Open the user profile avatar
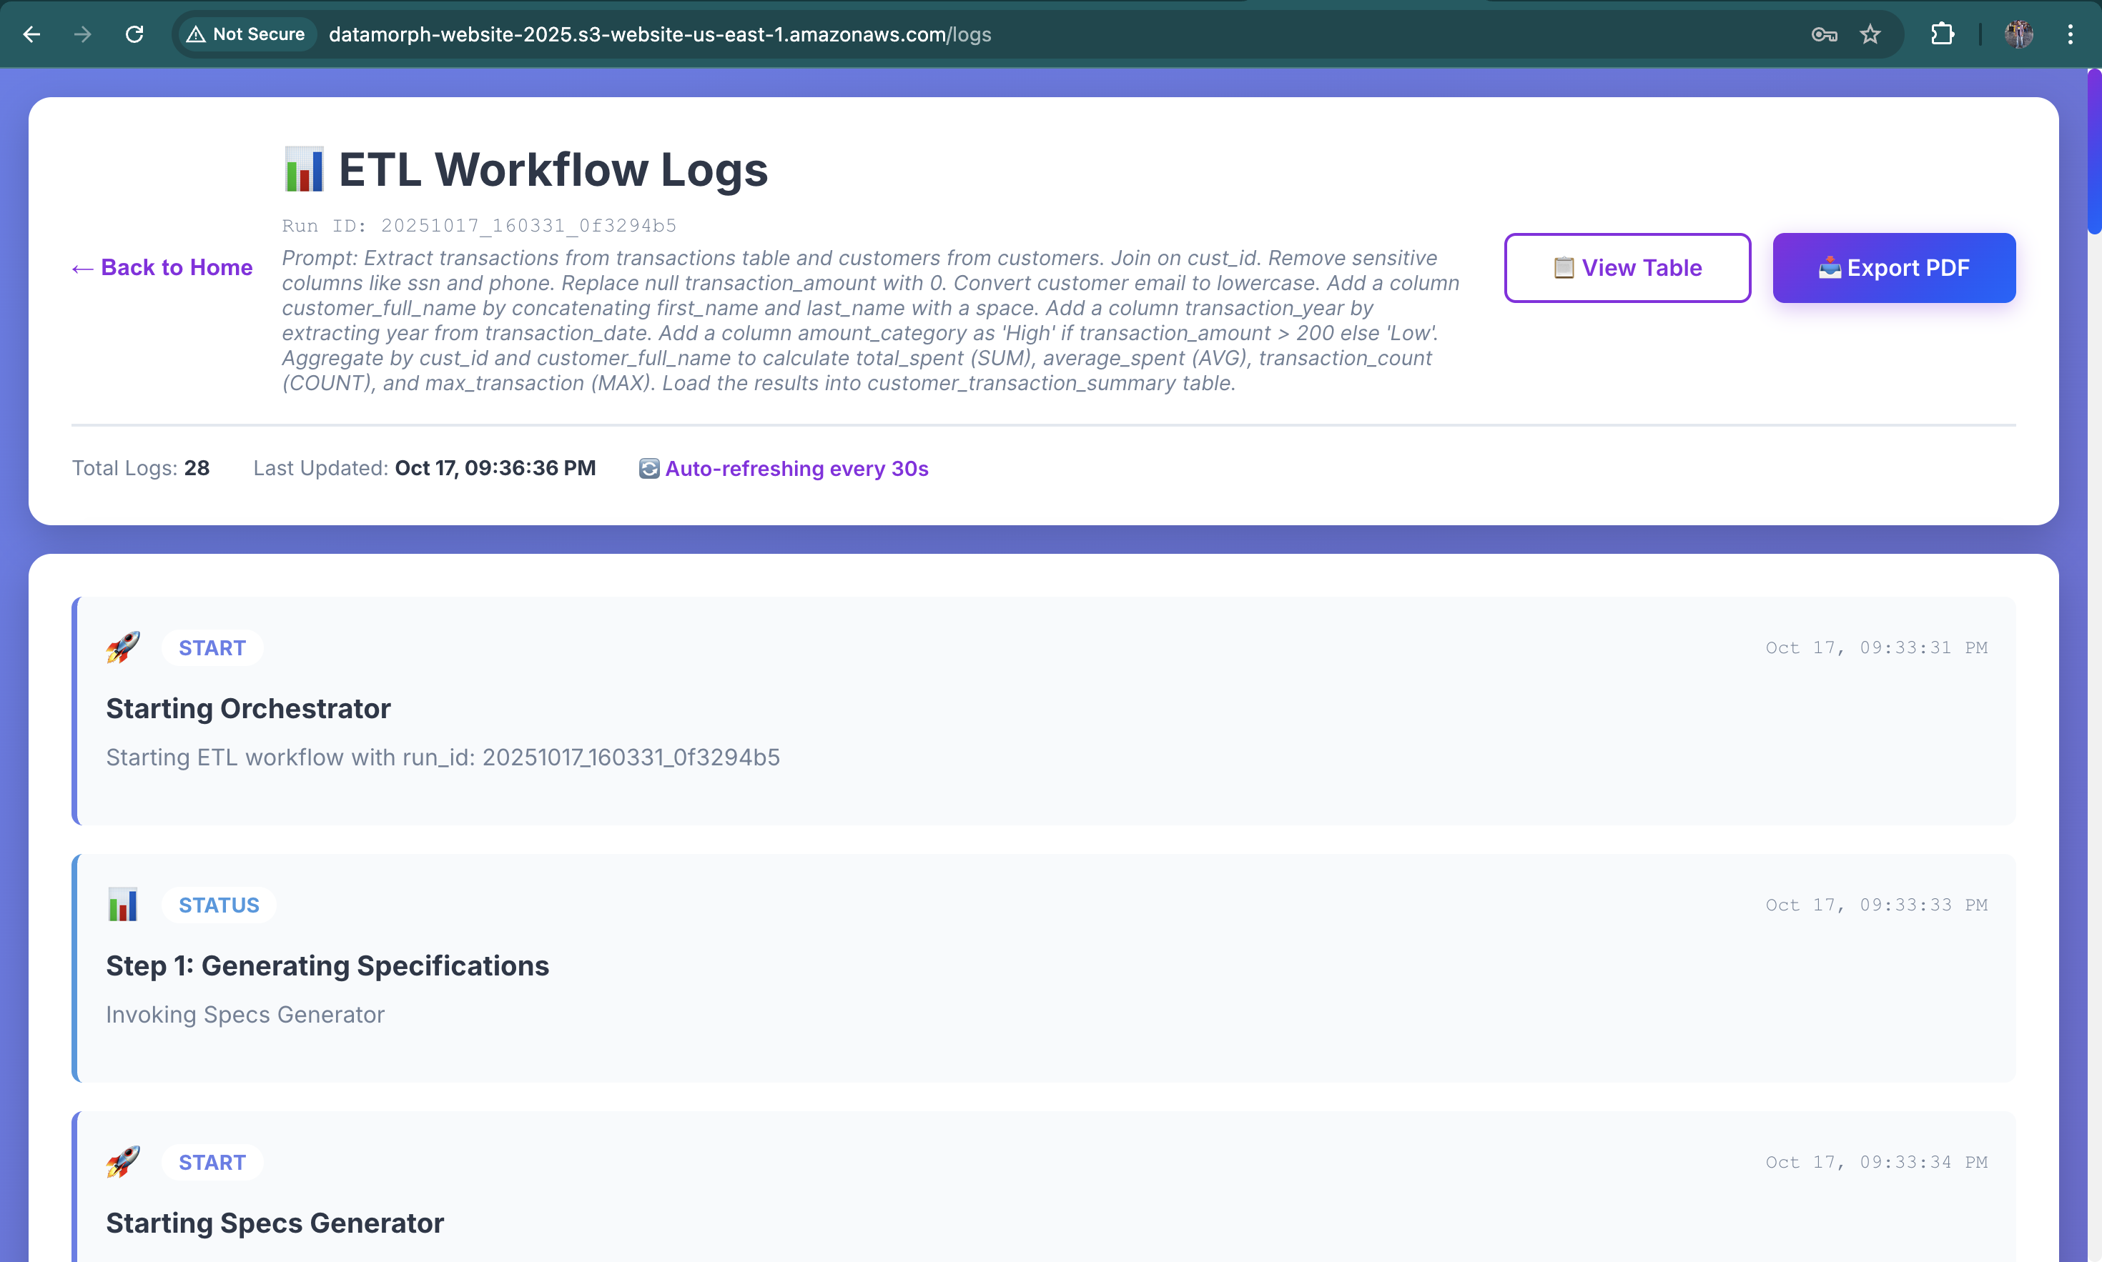This screenshot has width=2102, height=1262. pyautogui.click(x=2018, y=34)
